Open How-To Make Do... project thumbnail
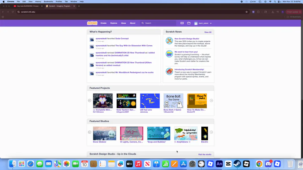Viewport: 303px width, 170px height. [x=197, y=101]
